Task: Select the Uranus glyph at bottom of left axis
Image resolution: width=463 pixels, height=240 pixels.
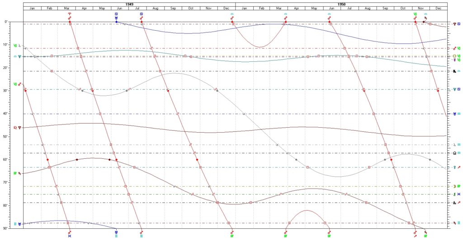Action: [19, 224]
